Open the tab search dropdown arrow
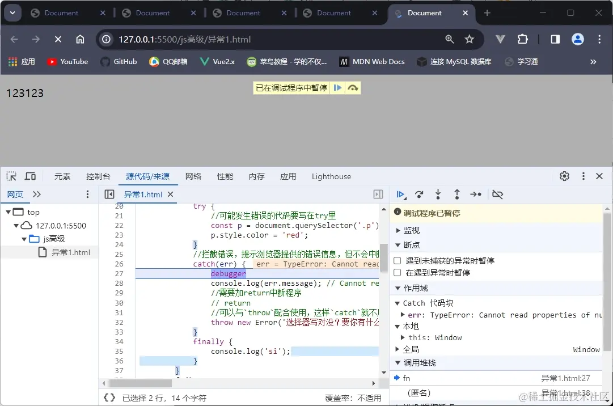Screen dimensions: 613x406 12,13
